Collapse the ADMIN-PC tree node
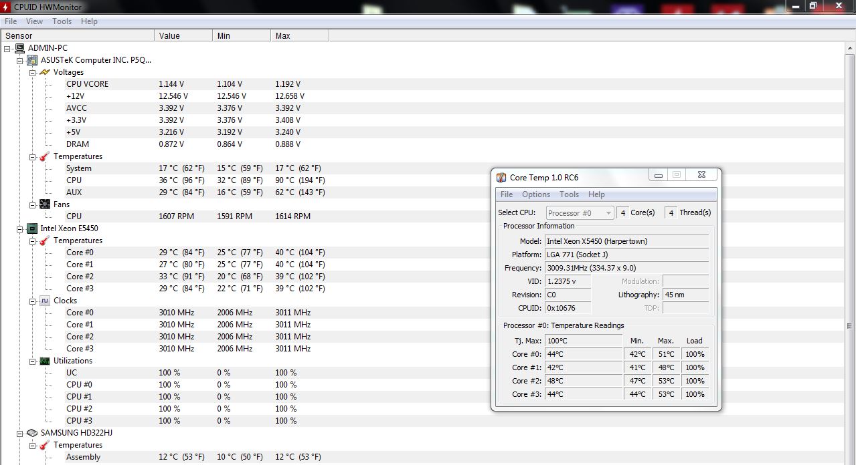The width and height of the screenshot is (856, 465). click(7, 48)
